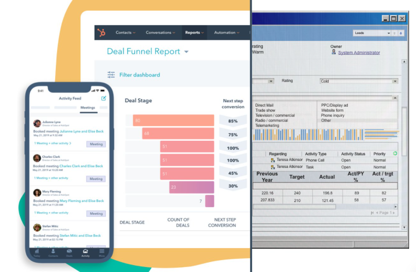Click next page arrow after Page 1

394,213
